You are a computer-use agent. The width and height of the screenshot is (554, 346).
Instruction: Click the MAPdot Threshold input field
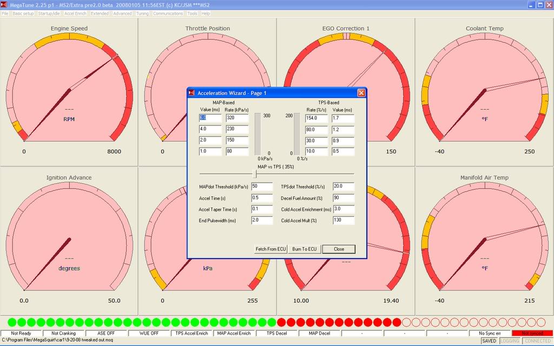262,187
